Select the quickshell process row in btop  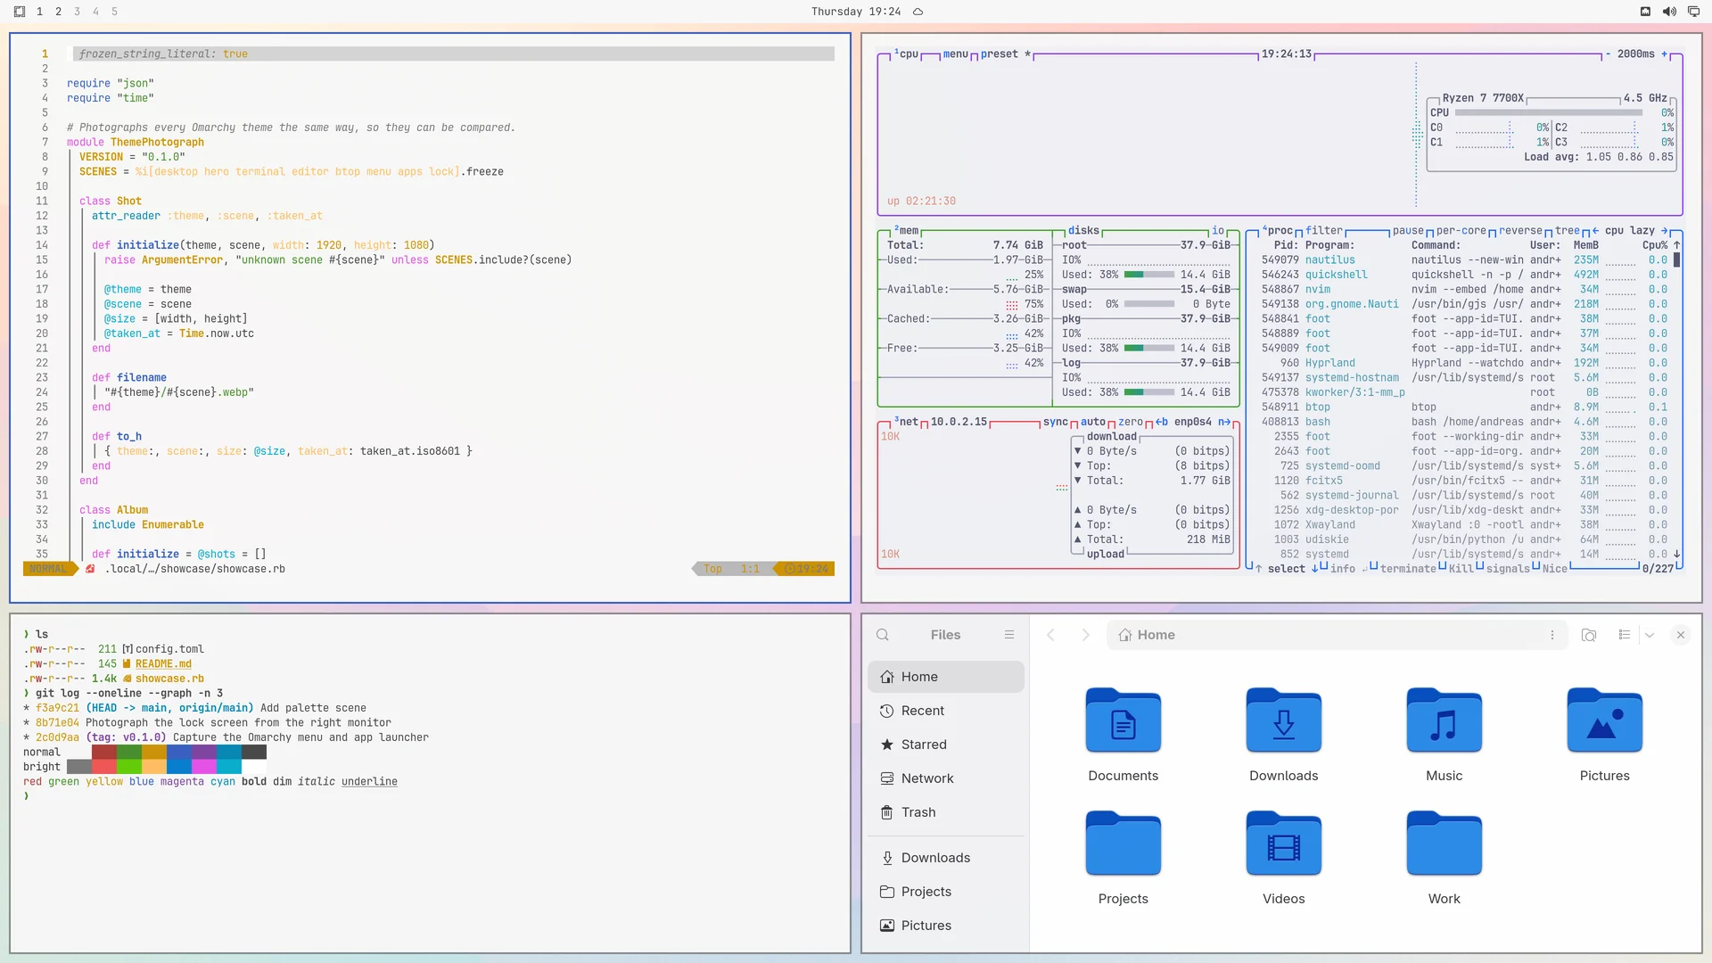(x=1464, y=275)
